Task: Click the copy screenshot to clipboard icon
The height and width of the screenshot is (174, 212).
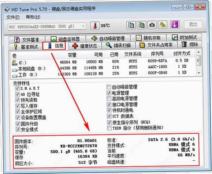Action: coord(141,25)
